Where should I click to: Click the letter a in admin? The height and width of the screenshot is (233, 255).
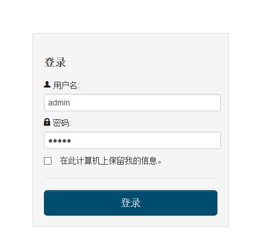pyautogui.click(x=50, y=103)
